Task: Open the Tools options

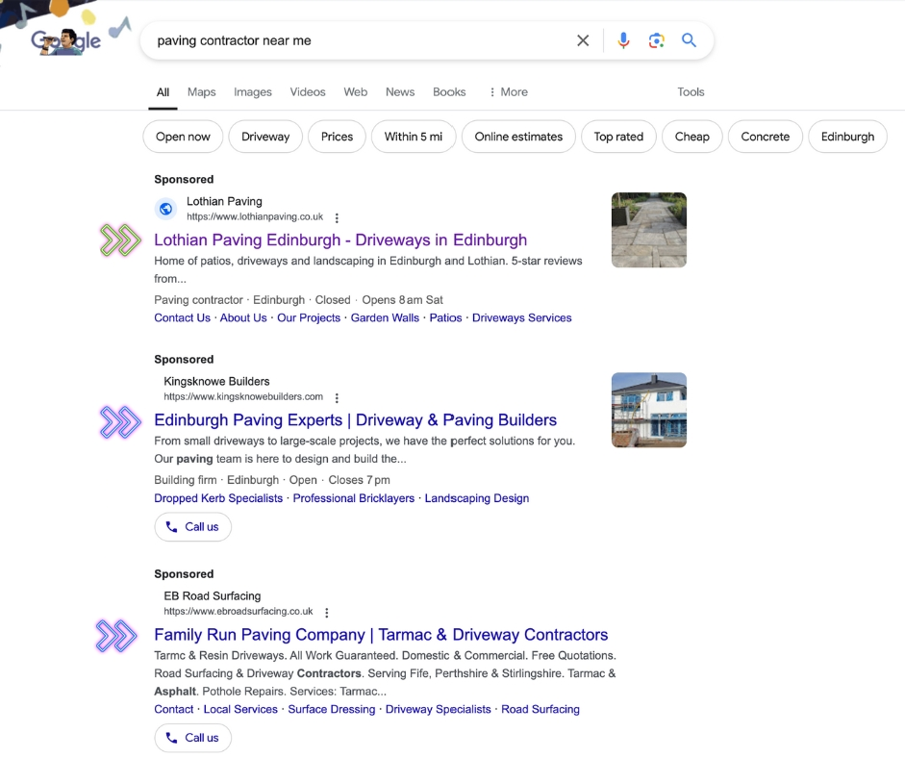Action: tap(691, 92)
